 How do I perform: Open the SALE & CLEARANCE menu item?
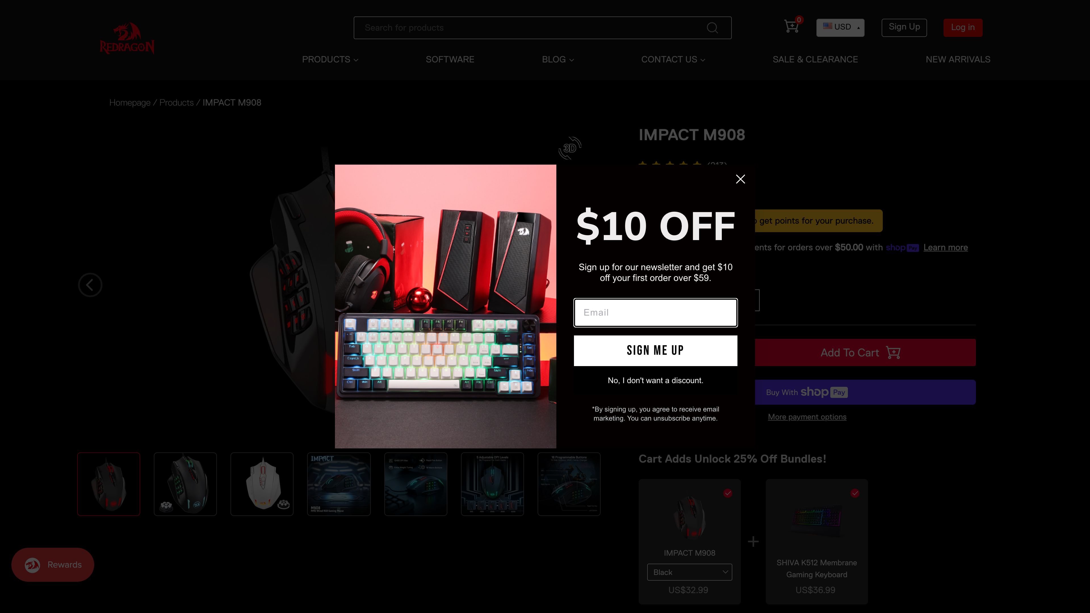[x=816, y=60]
